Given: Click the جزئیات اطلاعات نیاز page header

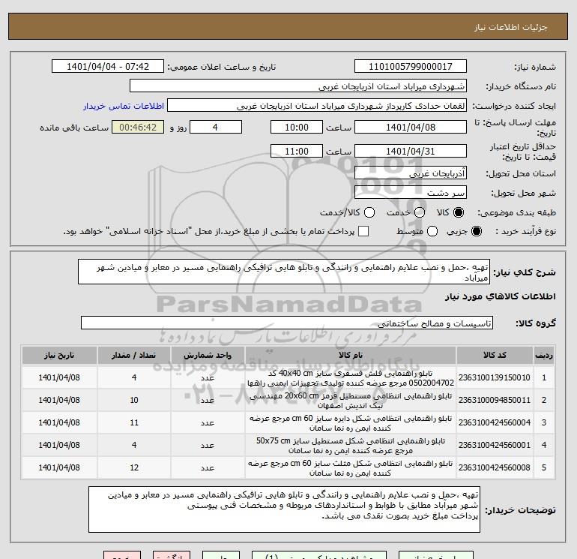Looking at the screenshot, I should (x=511, y=27).
